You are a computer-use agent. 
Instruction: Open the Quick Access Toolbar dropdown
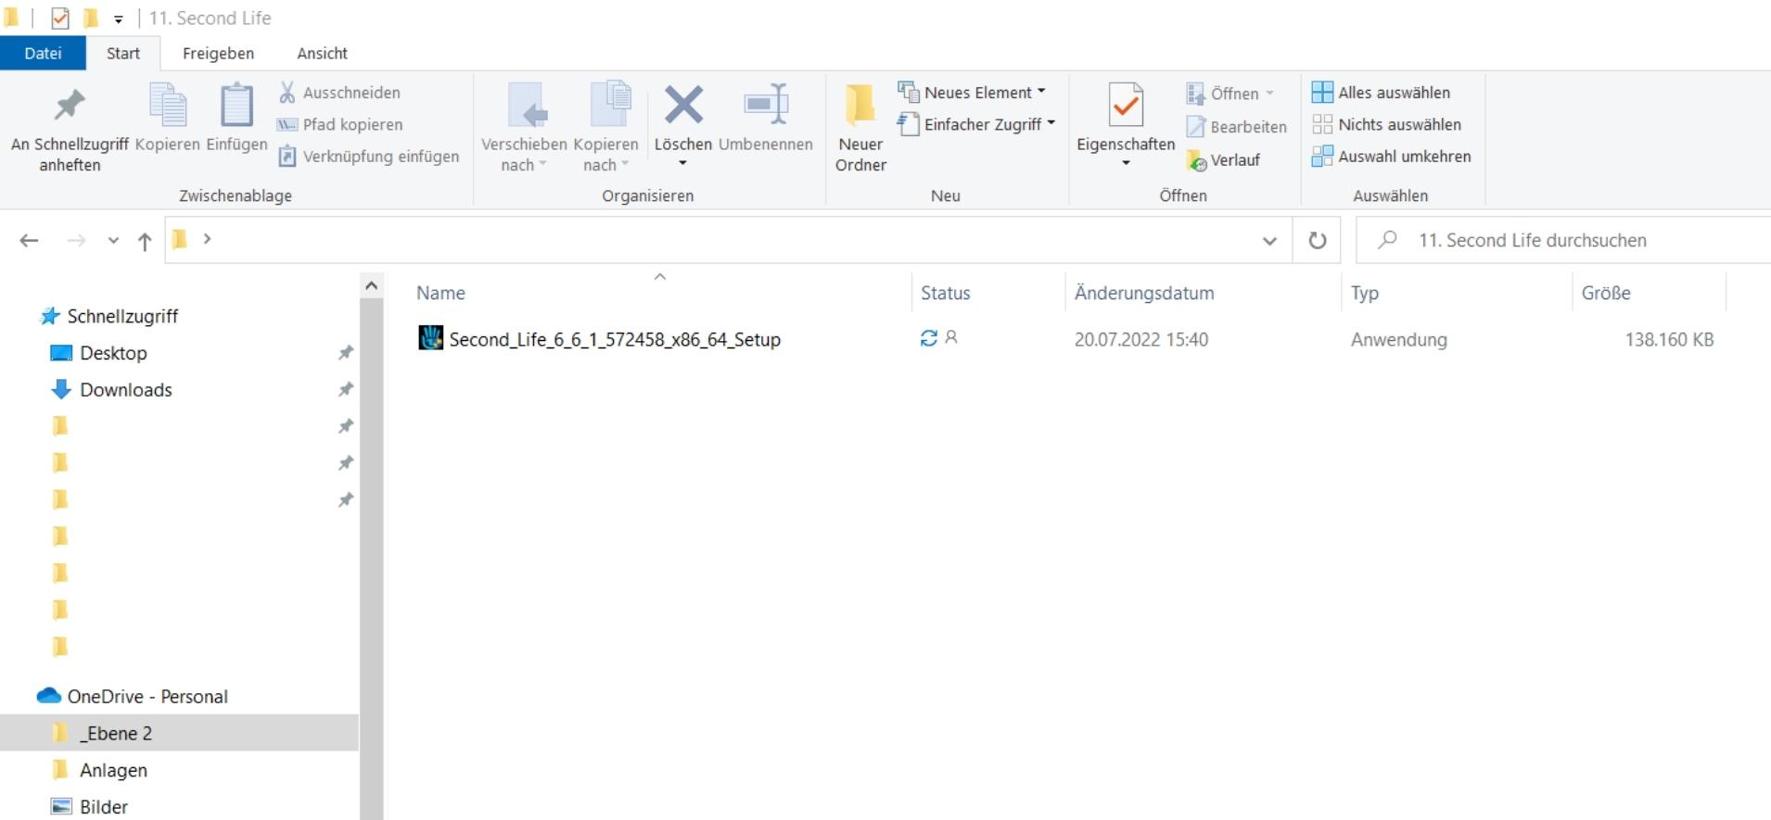pyautogui.click(x=119, y=19)
